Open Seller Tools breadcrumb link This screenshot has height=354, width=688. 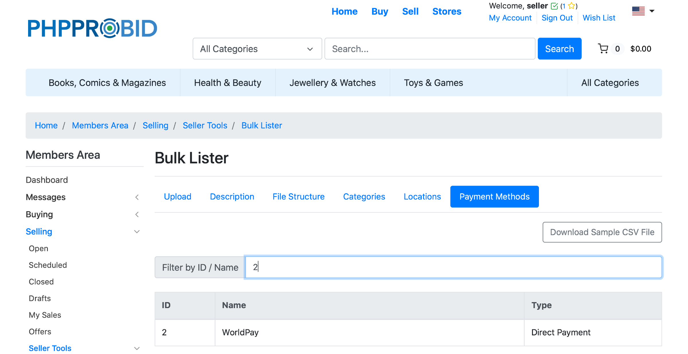205,125
